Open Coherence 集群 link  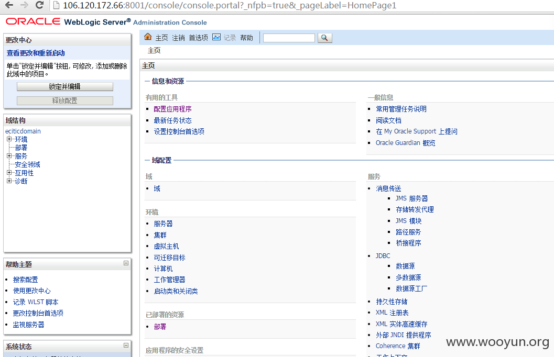pos(398,345)
